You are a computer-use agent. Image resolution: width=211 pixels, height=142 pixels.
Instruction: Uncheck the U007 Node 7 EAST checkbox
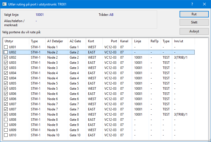click(x=6, y=109)
